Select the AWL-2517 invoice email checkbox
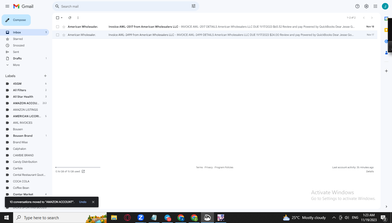Image resolution: width=392 pixels, height=223 pixels. (x=57, y=27)
